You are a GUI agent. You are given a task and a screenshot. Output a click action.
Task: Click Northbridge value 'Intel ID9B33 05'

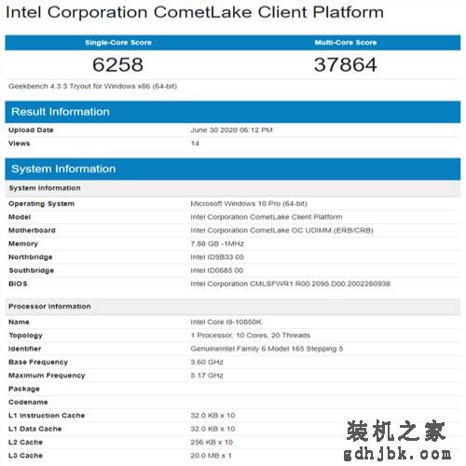pyautogui.click(x=217, y=257)
